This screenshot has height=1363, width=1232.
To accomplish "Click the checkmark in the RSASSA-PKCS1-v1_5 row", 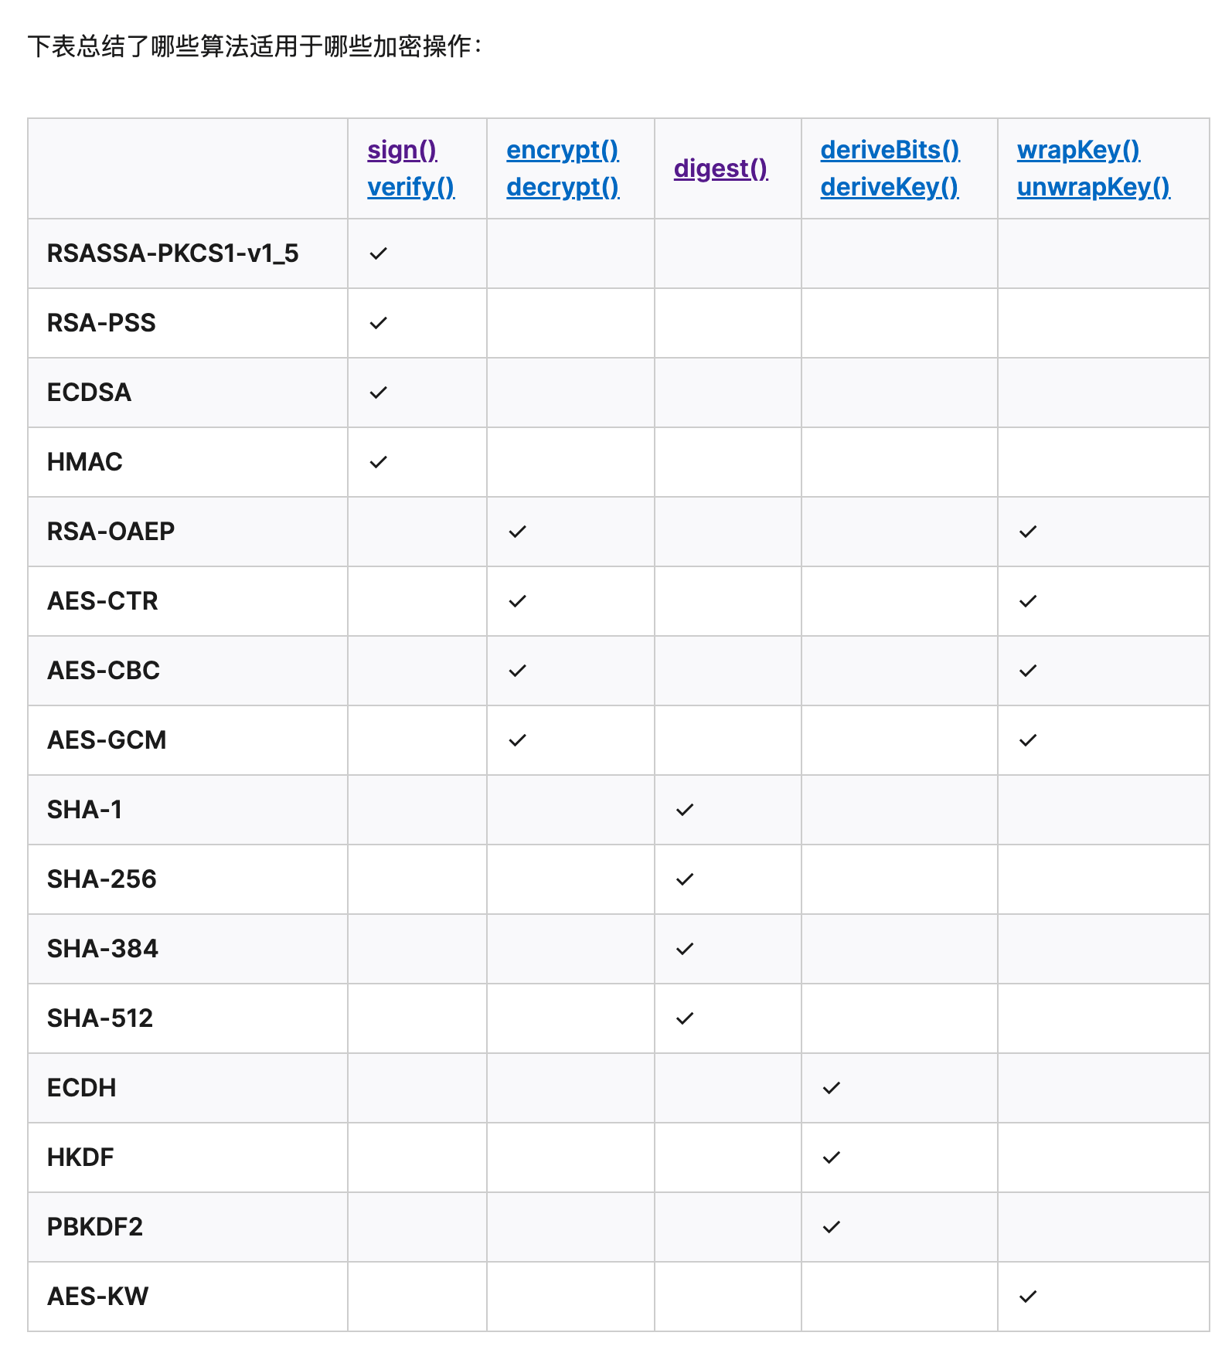I will [x=378, y=253].
